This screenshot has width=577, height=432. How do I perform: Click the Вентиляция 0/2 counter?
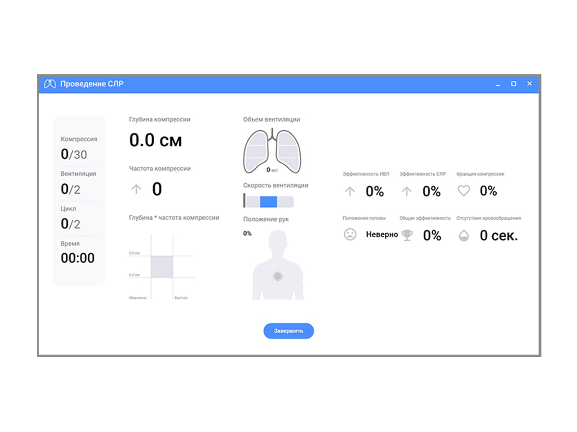click(71, 189)
